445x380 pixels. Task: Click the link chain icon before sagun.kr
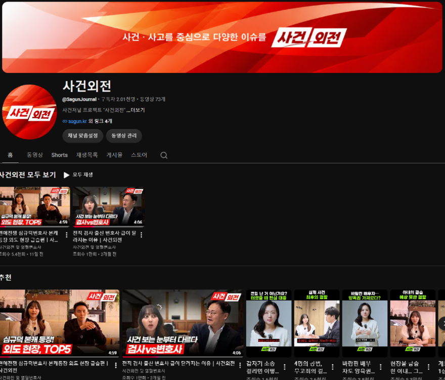coord(65,121)
